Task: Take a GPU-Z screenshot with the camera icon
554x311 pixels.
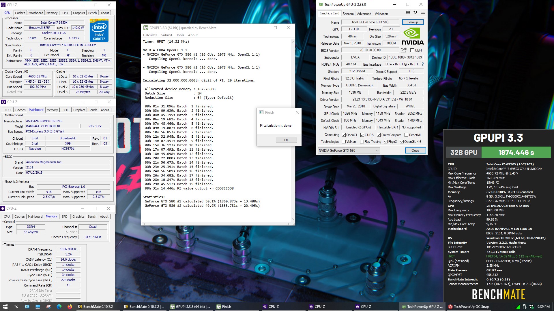Action: click(x=408, y=12)
